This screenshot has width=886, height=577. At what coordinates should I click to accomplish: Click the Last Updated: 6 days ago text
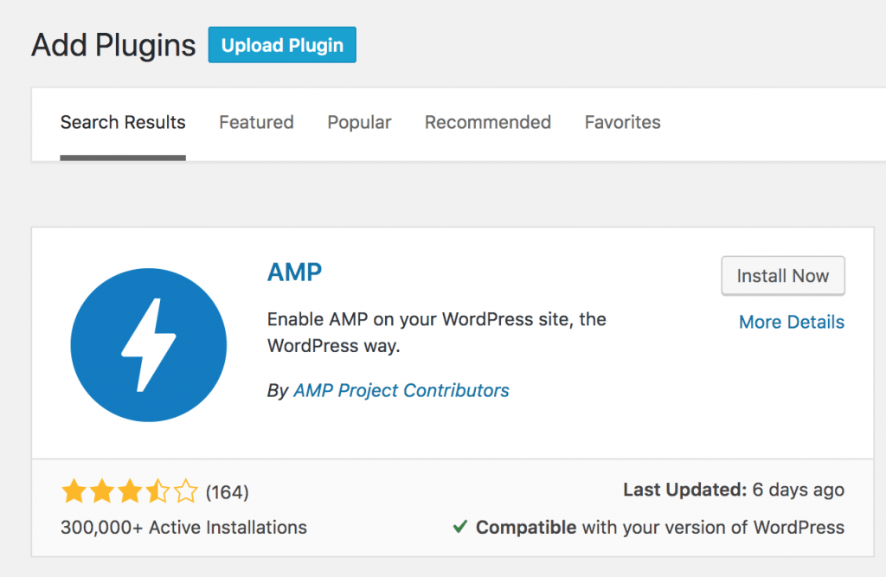point(734,490)
